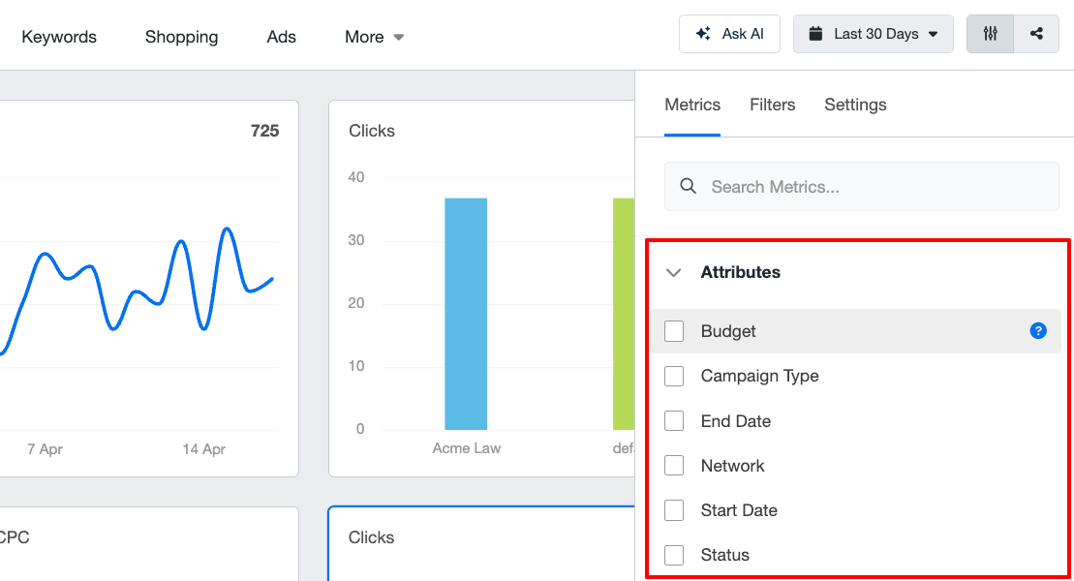Navigate to the Shopping section

[x=181, y=36]
